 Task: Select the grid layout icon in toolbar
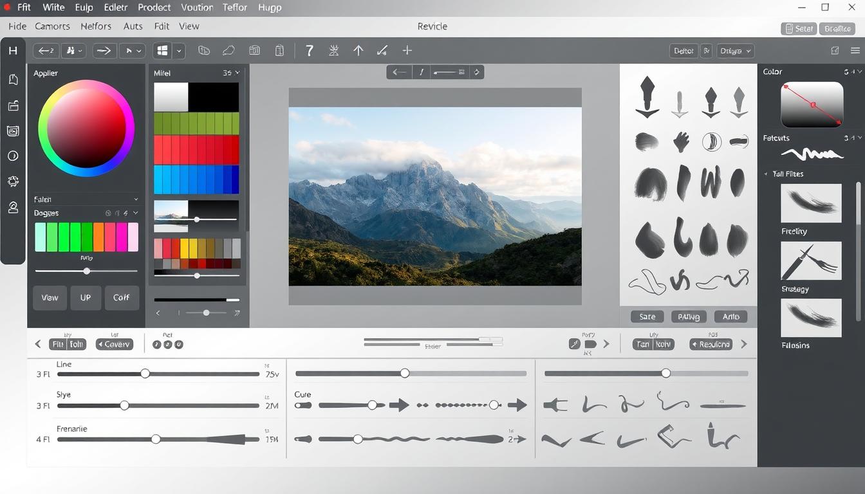pos(162,51)
